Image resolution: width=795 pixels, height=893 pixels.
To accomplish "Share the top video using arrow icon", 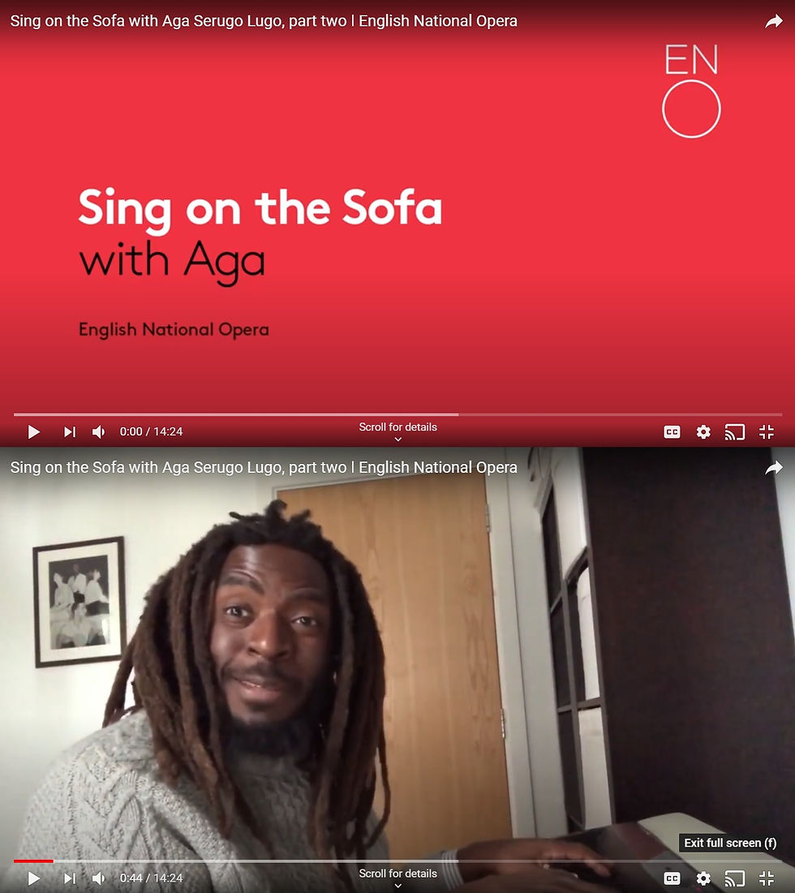I will tap(773, 22).
